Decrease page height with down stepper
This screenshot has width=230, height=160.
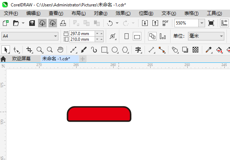point(97,39)
